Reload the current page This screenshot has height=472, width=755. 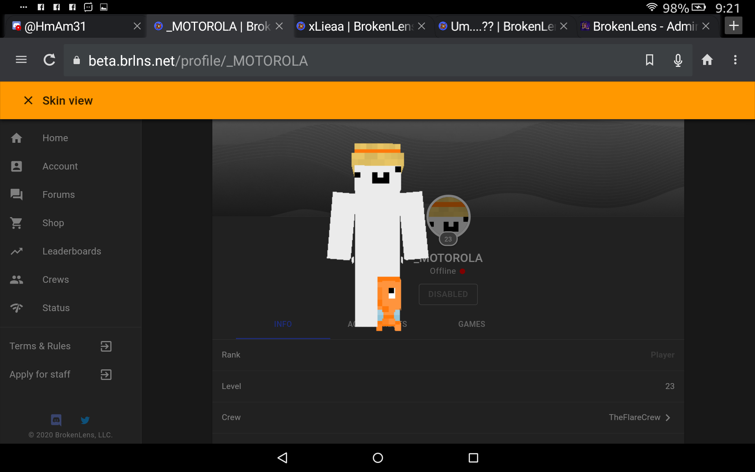coord(50,60)
